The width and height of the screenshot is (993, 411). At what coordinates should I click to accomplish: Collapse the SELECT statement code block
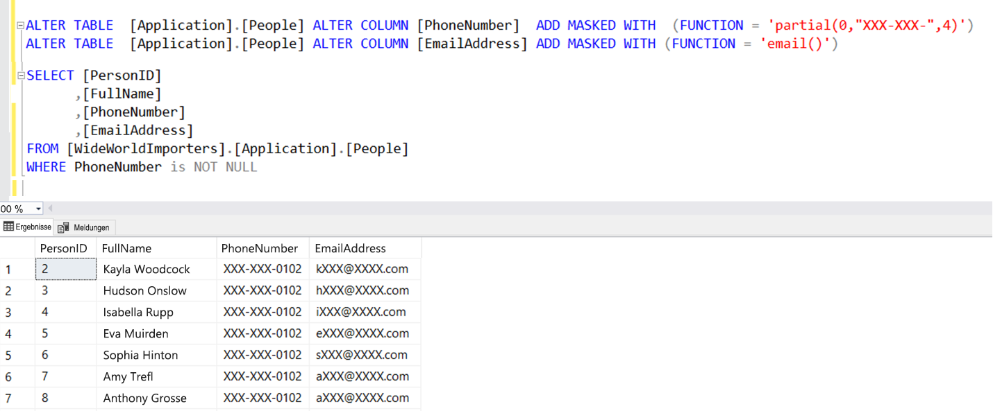click(x=19, y=75)
